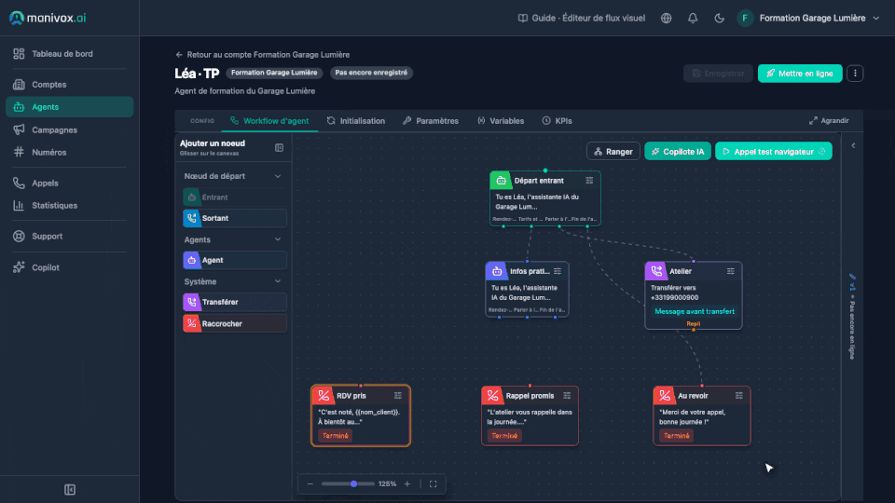Viewport: 895px width, 503px height.
Task: Click the fit-to-screen canvas icon
Action: (434, 484)
